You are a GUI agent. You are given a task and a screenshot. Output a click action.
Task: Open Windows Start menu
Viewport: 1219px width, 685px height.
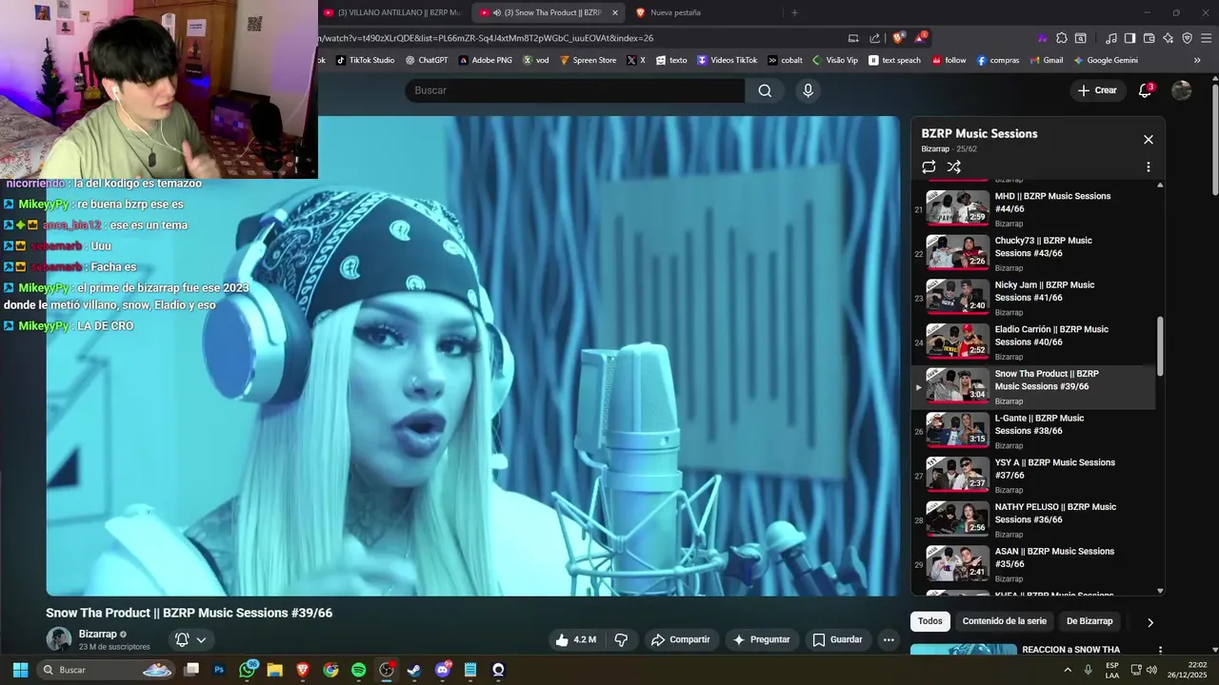tap(20, 670)
